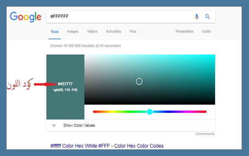Click the cyan handle on the hue slider
Image resolution: width=249 pixels, height=156 pixels.
[149, 112]
